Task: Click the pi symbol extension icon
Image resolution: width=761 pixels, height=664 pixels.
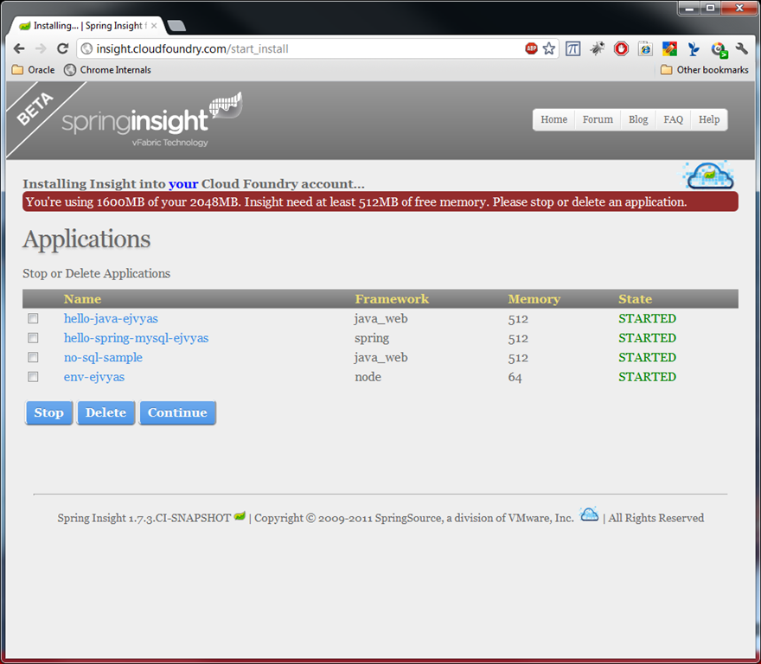Action: (x=572, y=48)
